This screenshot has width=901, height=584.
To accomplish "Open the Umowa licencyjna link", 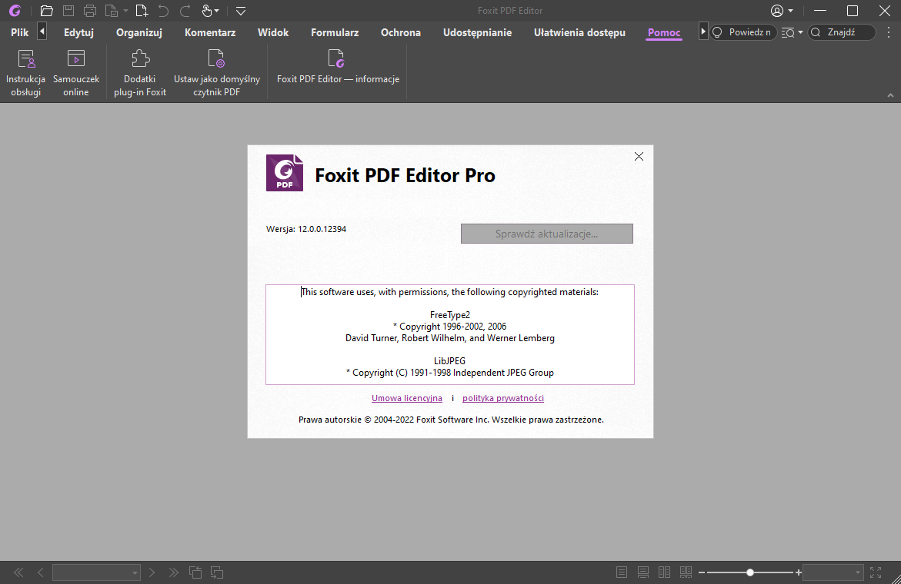I will (x=407, y=398).
